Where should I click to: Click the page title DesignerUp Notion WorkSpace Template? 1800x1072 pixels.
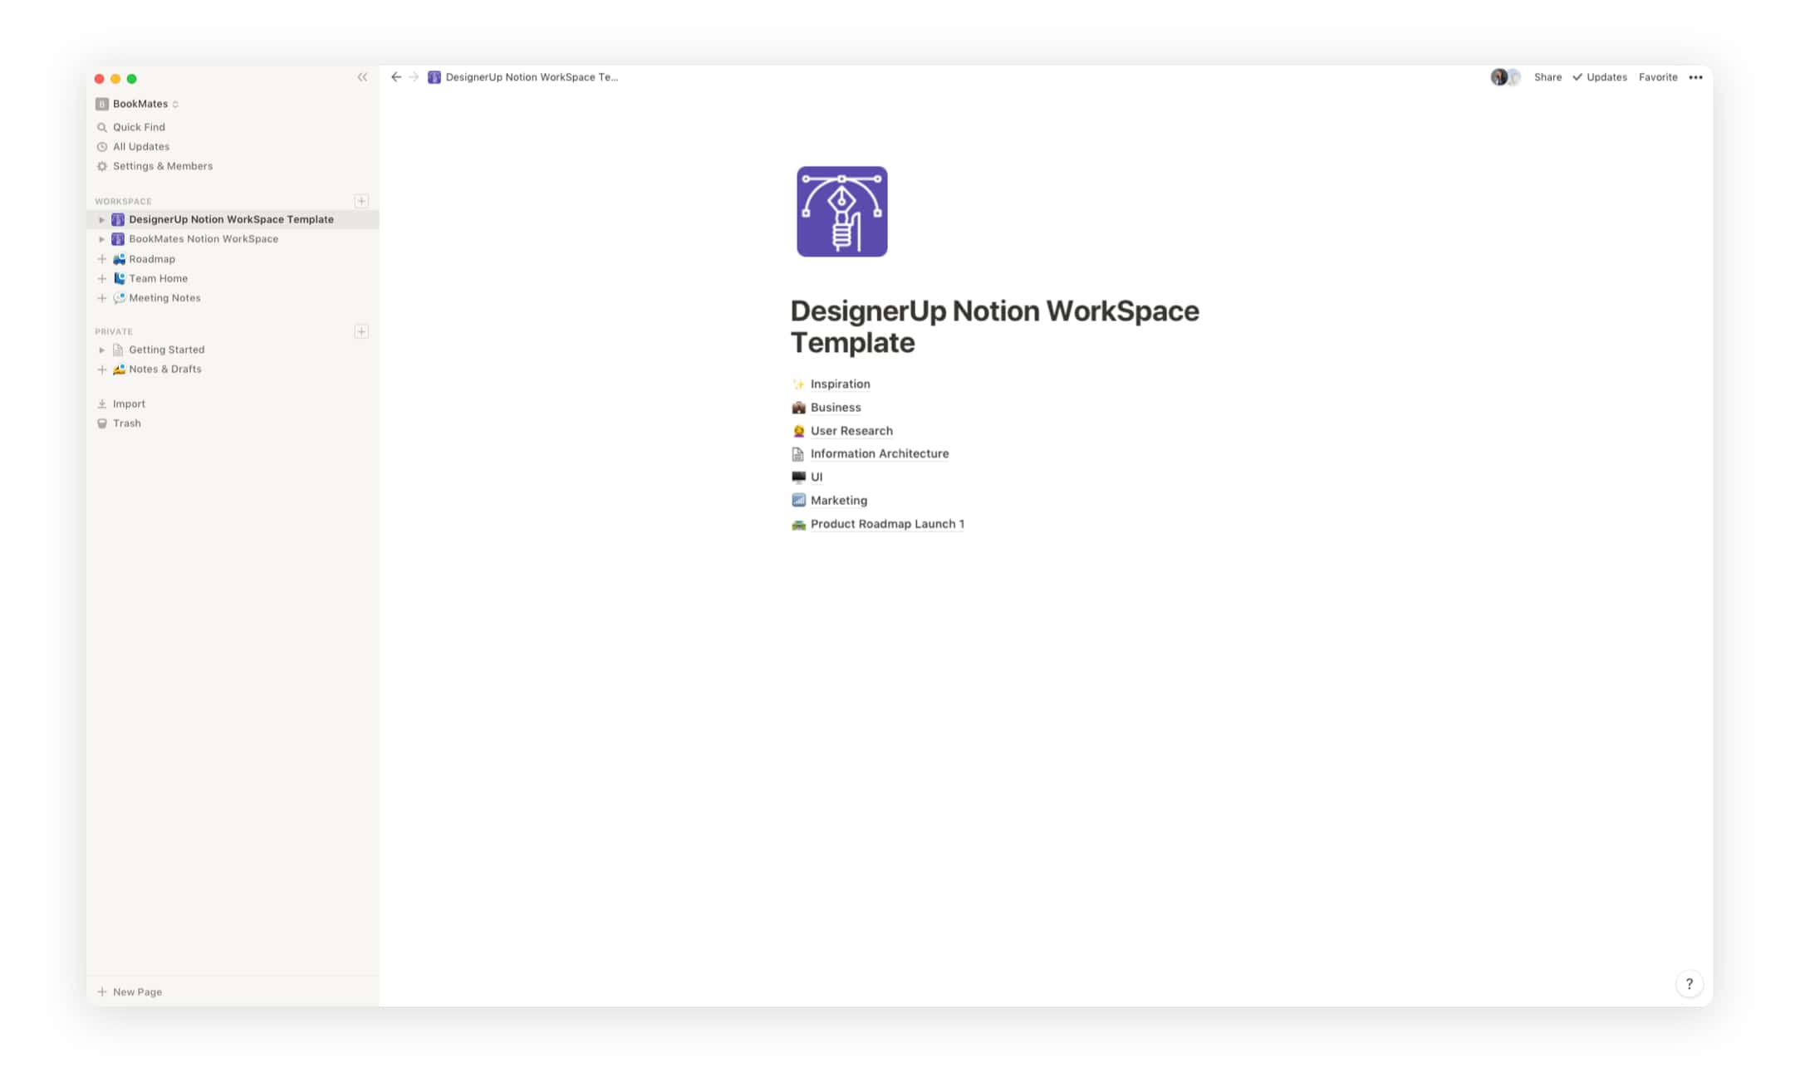[x=994, y=326]
